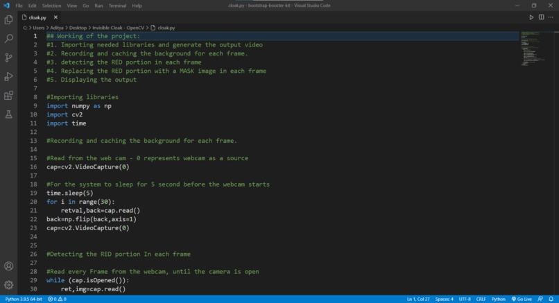Open the Explorer view in activity bar

point(8,19)
